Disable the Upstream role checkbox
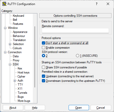 tap(43, 76)
